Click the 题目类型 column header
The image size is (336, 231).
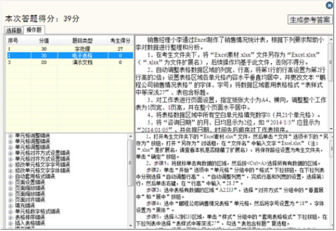tap(83, 41)
